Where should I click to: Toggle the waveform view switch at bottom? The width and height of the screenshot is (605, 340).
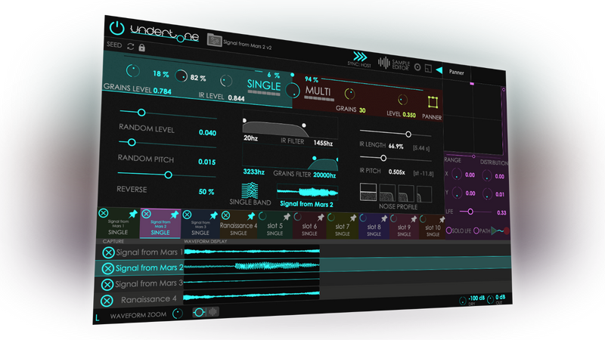(x=206, y=312)
